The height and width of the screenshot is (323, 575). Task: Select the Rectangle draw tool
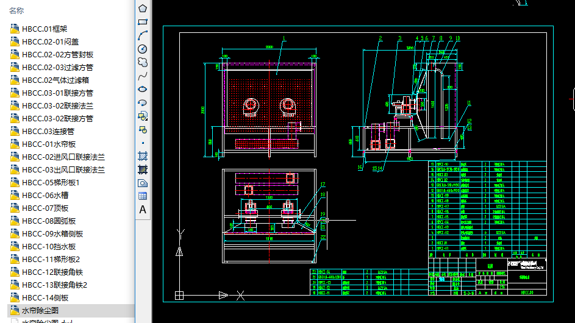coord(143,22)
